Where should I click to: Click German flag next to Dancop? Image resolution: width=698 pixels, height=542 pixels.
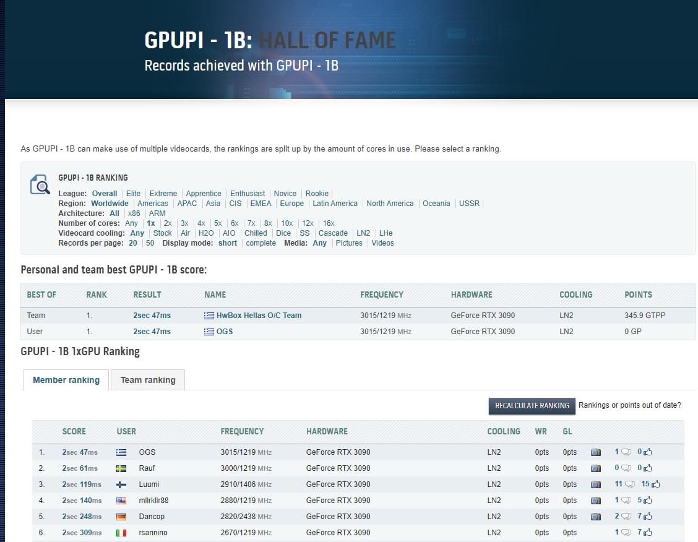121,517
